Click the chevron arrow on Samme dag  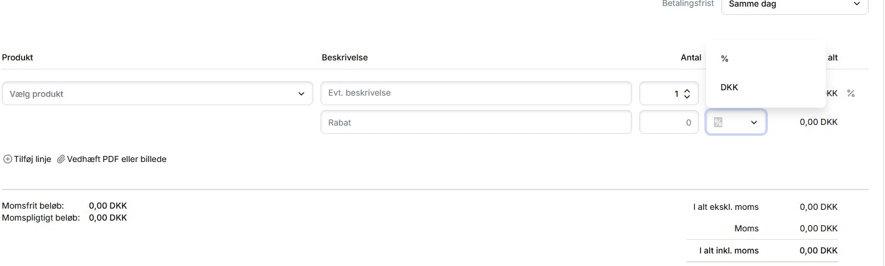click(x=856, y=4)
